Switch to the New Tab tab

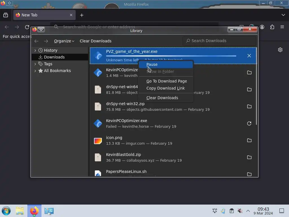tap(44, 15)
